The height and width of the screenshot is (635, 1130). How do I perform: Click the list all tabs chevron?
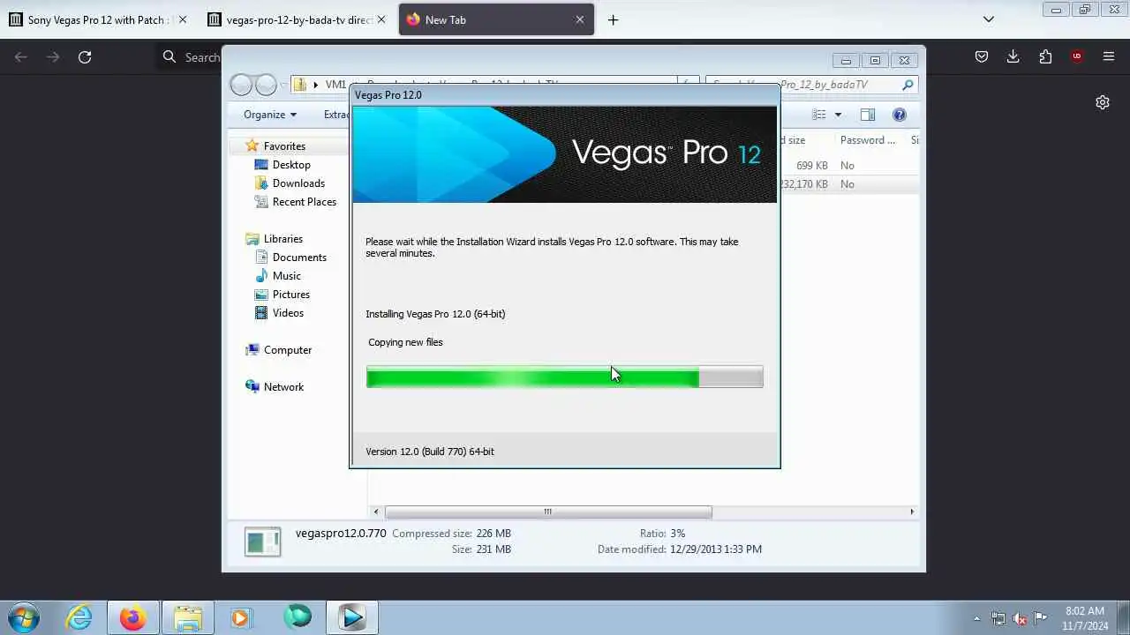pos(989,19)
